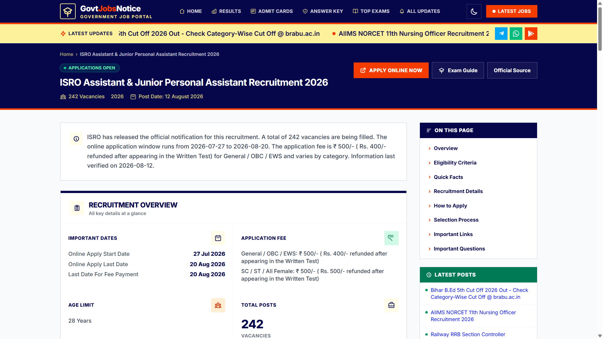Open the Exam Guide button
The image size is (603, 339).
[458, 70]
